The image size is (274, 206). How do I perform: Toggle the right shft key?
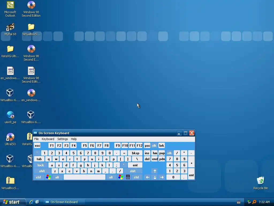point(133,171)
